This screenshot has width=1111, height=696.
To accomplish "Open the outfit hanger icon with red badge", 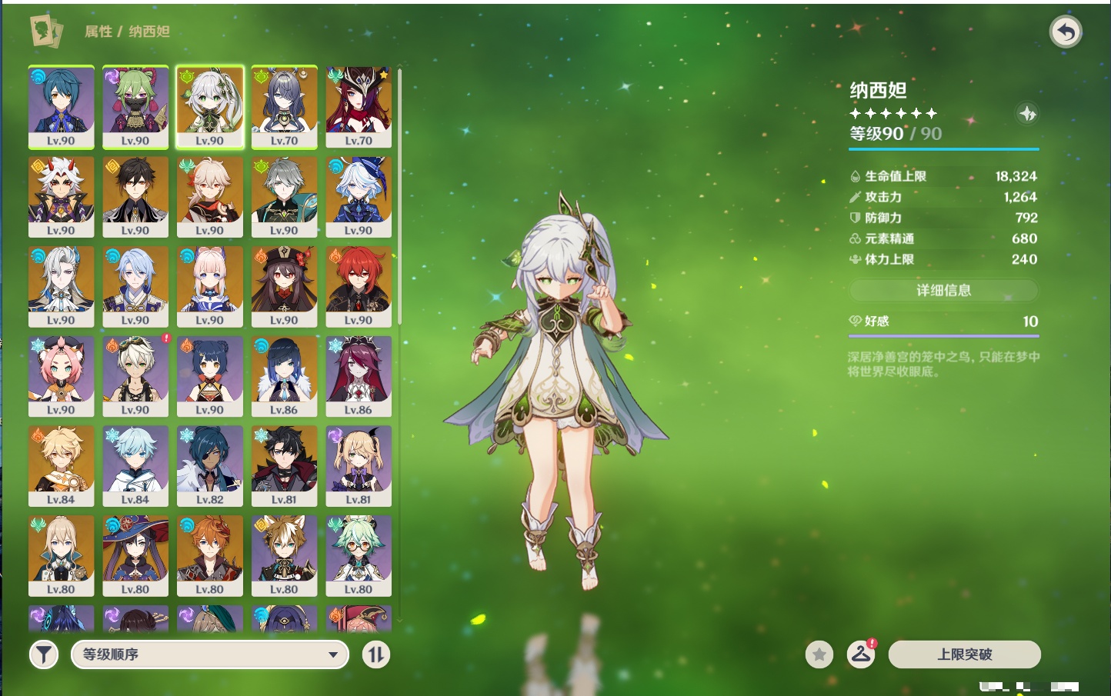I will click(861, 654).
